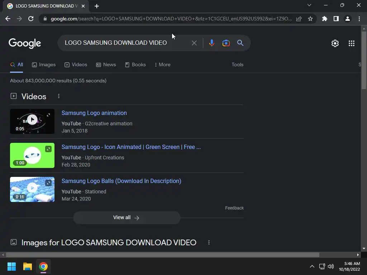Open the Samsung Logo Balls thumbnail
The height and width of the screenshot is (275, 367).
click(32, 189)
